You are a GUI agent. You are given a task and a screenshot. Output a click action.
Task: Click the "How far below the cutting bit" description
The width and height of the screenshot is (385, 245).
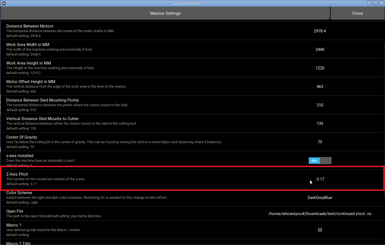[x=114, y=142]
